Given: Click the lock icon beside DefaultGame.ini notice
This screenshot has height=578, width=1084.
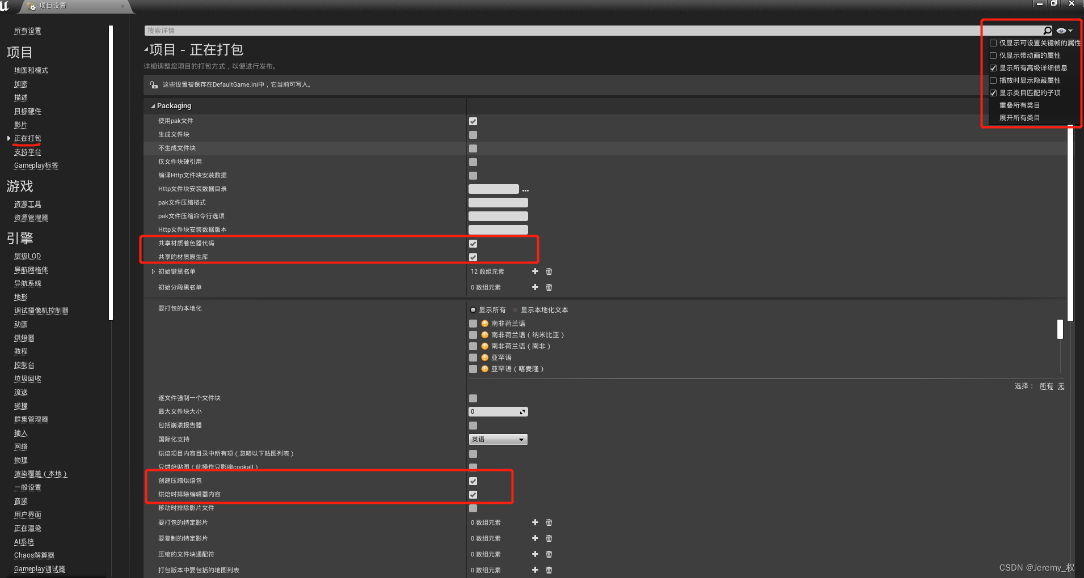Looking at the screenshot, I should coord(154,84).
